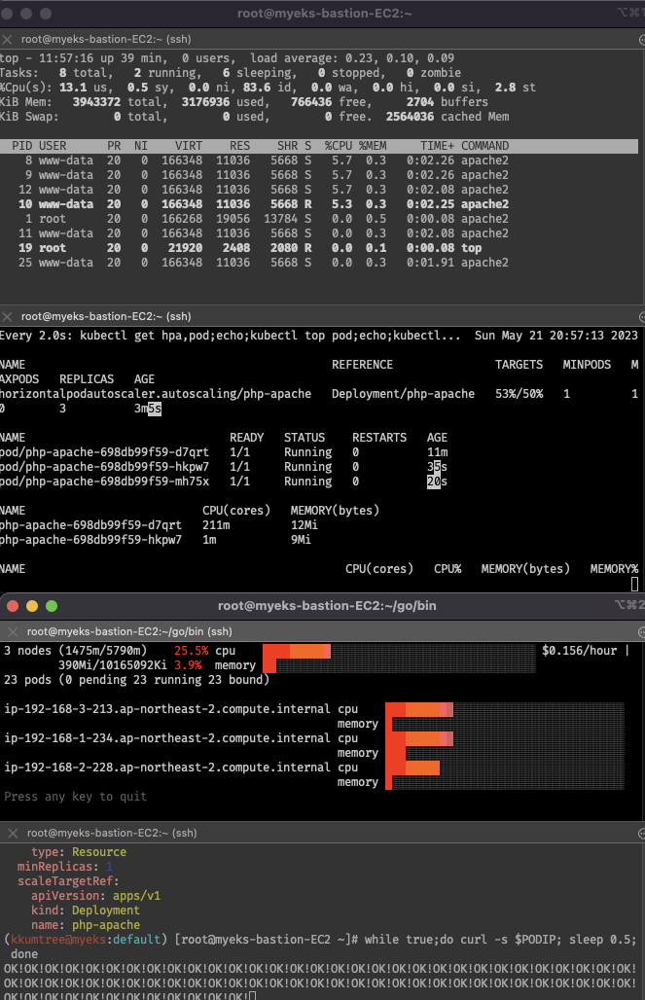Click the red close light of ~/go/bin window

(12, 606)
